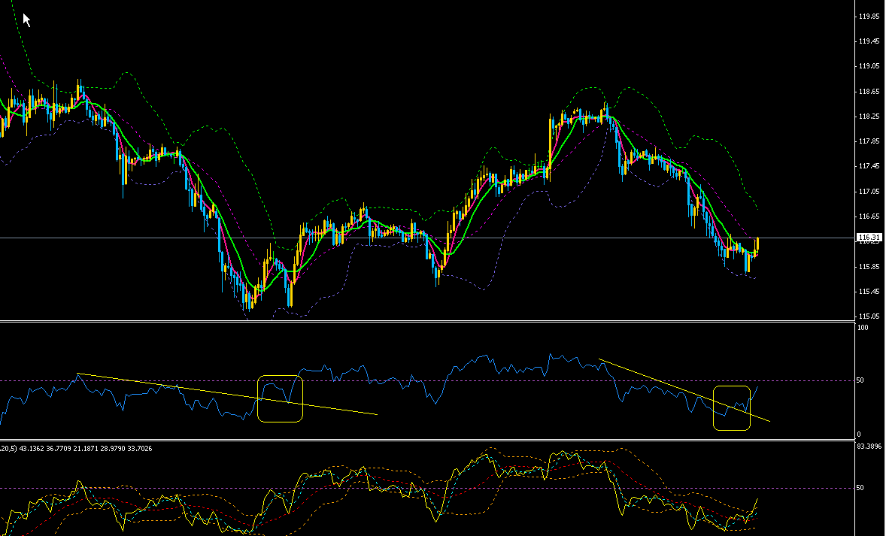Screen dimensions: 886x536
Task: Click the 115.85 price scale label
Action: [869, 267]
